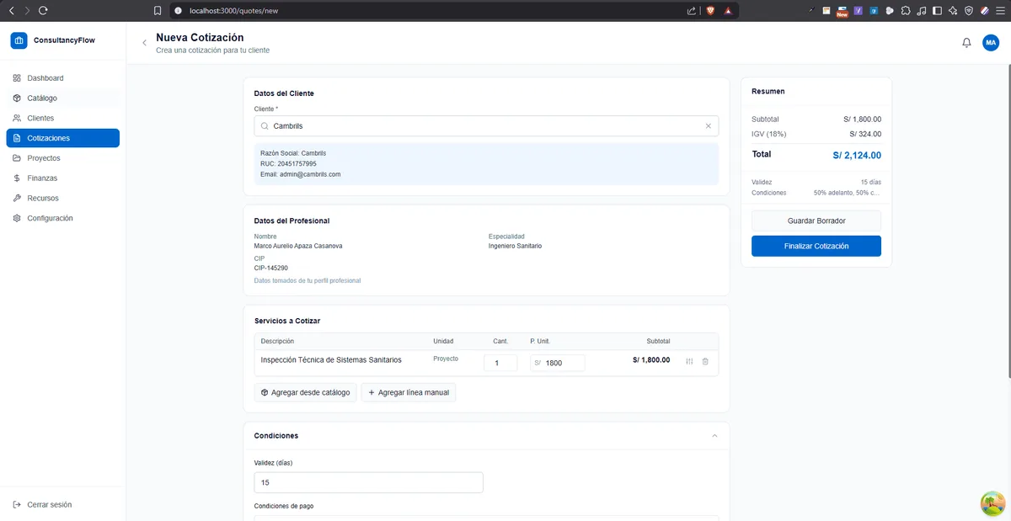
Task: Open Proyectos from the sidebar
Action: [x=63, y=158]
